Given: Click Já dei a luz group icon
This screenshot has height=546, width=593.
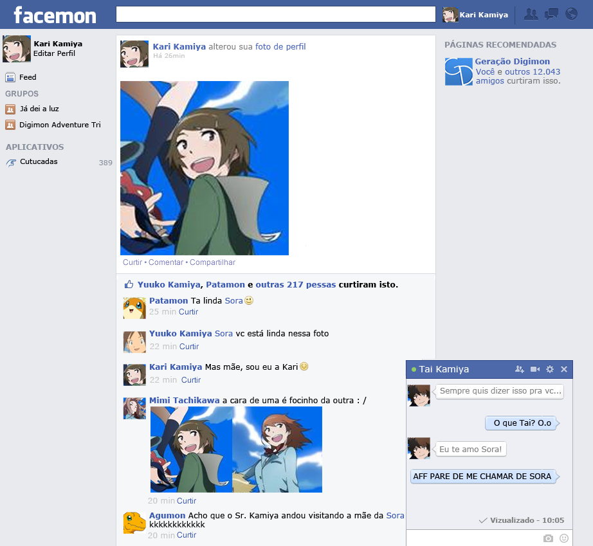Looking at the screenshot, I should tap(10, 109).
